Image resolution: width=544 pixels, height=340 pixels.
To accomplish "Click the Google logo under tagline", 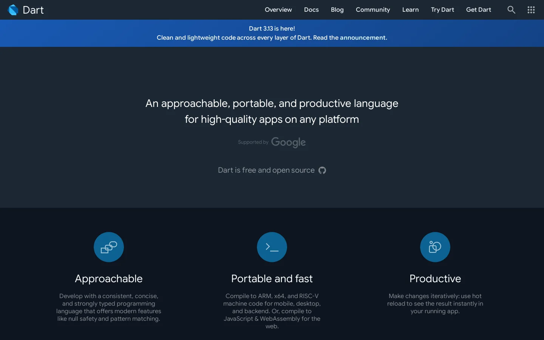I will [x=289, y=142].
